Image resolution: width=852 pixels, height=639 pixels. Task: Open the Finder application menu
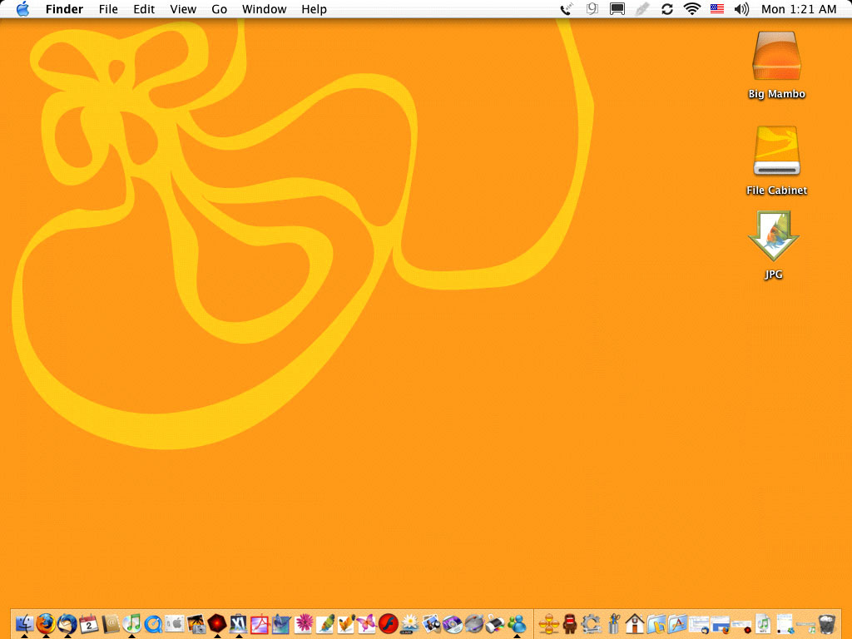pyautogui.click(x=64, y=9)
